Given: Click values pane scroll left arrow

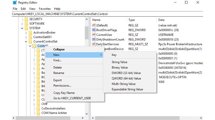Looking at the screenshot, I should coord(93,118).
